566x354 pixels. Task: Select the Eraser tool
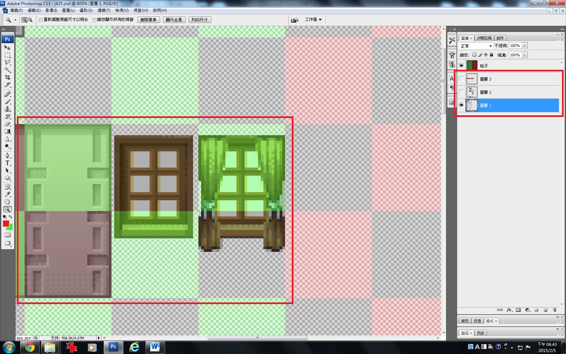pyautogui.click(x=7, y=124)
